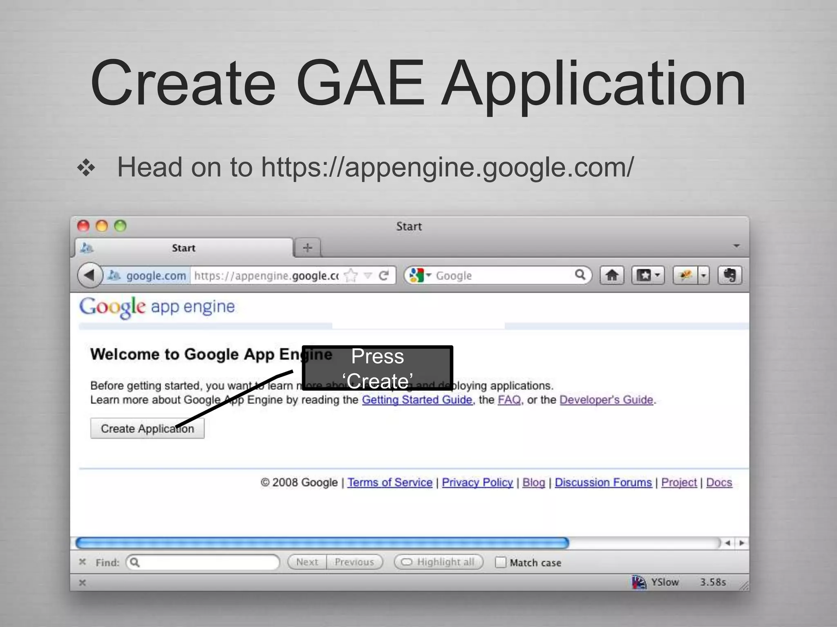The height and width of the screenshot is (627, 837).
Task: Close the add-on bar with X
Action: 82,583
